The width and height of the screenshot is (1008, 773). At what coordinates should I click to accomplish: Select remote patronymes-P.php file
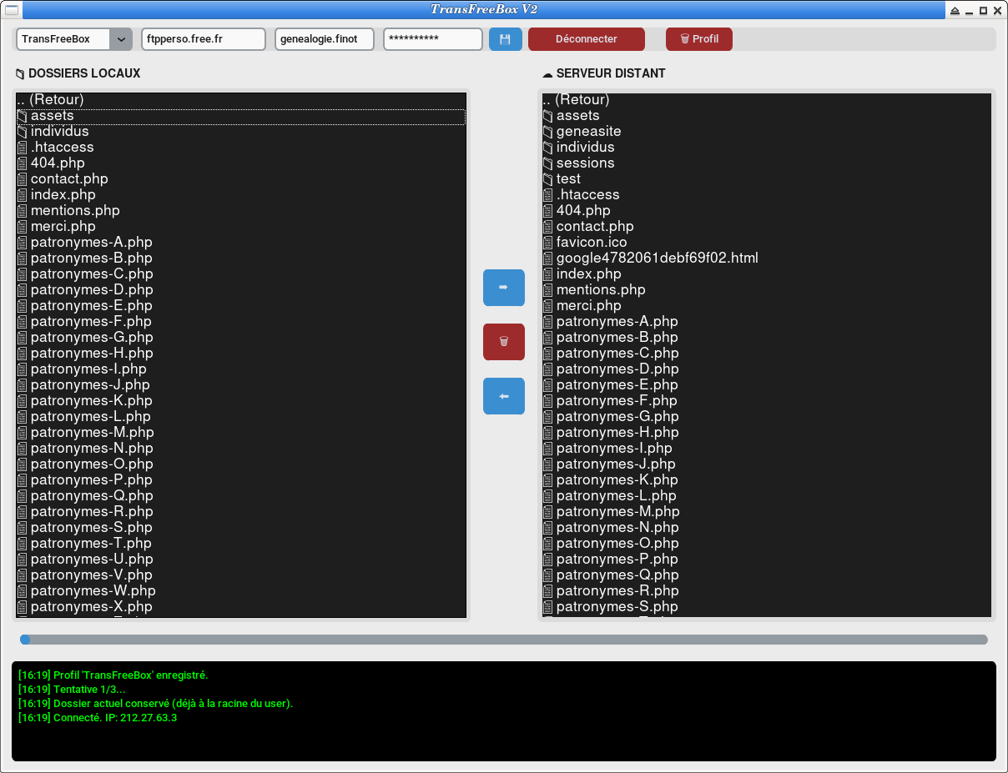click(x=767, y=560)
